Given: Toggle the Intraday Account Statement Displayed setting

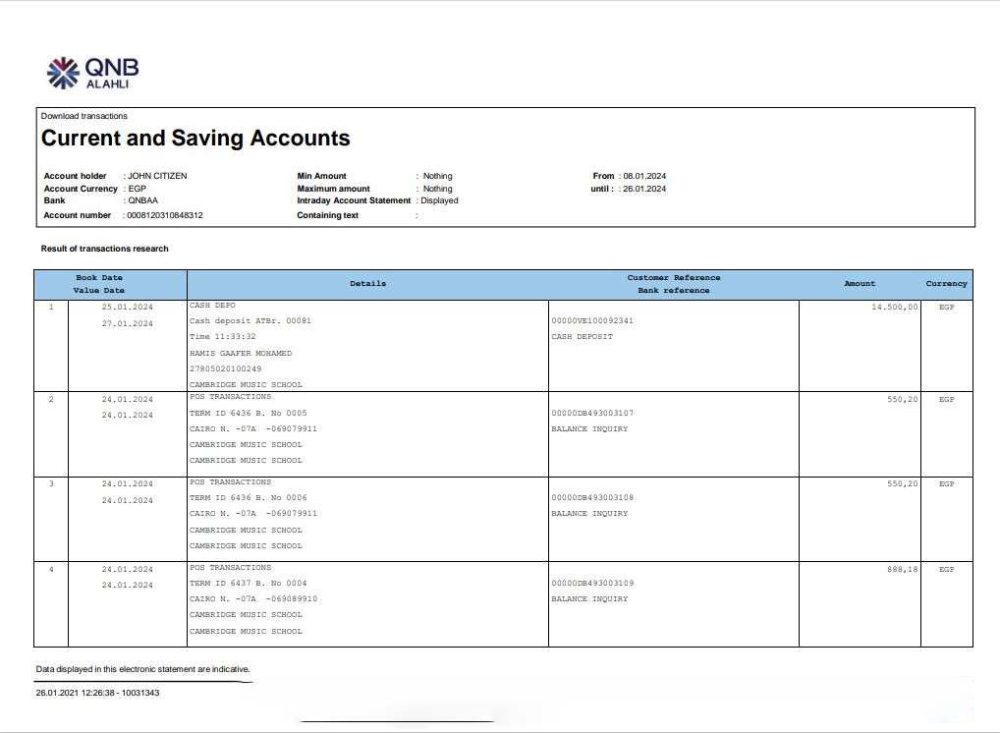Looking at the screenshot, I should click(439, 200).
